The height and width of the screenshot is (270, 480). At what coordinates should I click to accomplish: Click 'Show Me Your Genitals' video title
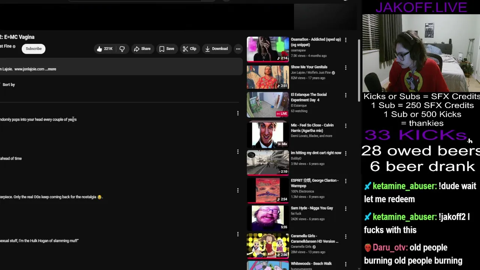pos(309,67)
